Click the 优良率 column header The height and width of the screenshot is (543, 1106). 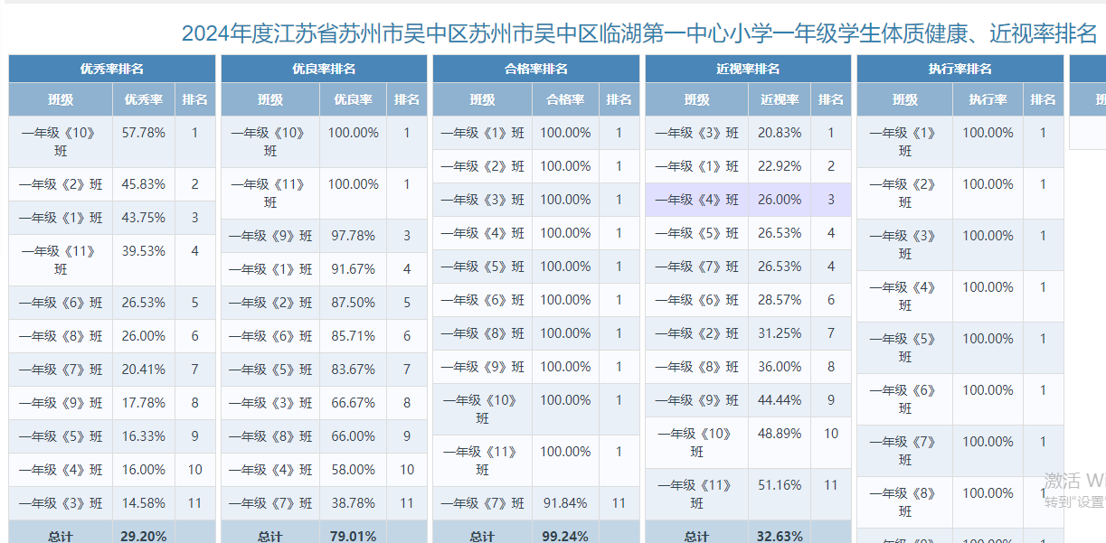(x=353, y=99)
